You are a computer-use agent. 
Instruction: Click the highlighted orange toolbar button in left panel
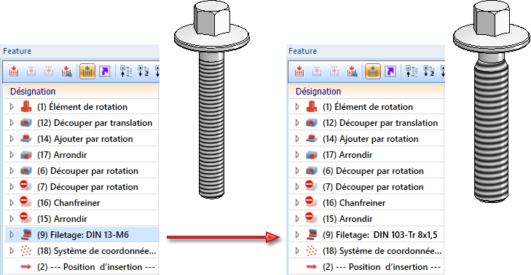[x=87, y=71]
